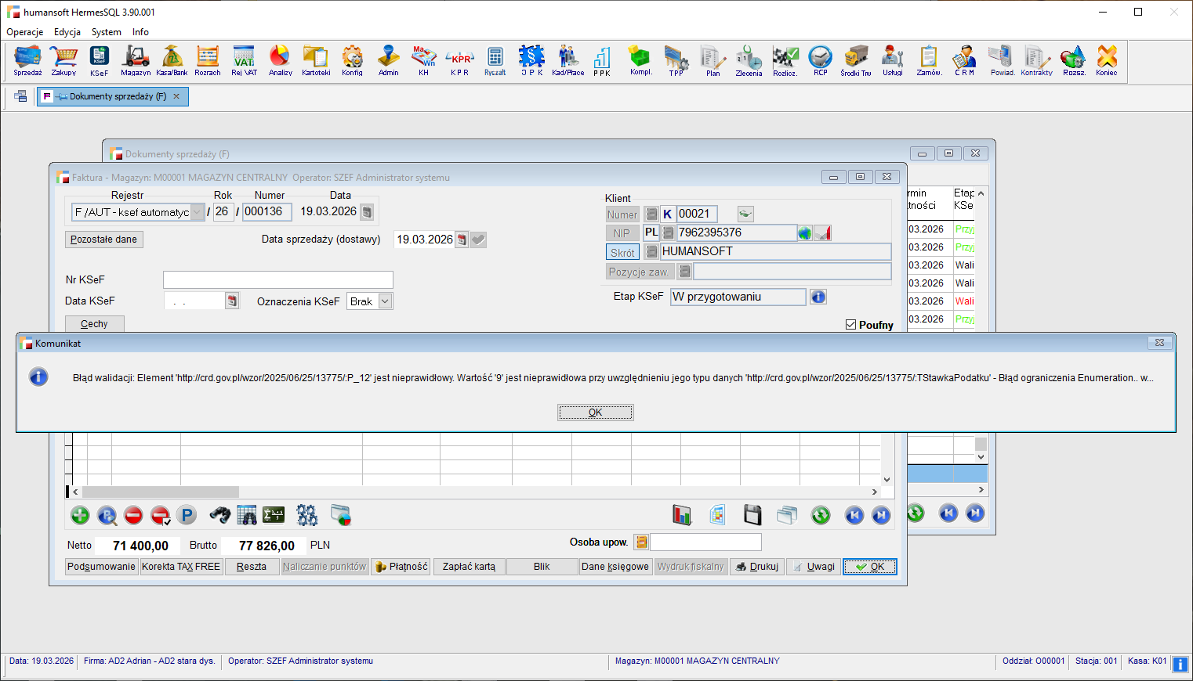Open the Operacje menu
The width and height of the screenshot is (1193, 681).
pos(25,32)
